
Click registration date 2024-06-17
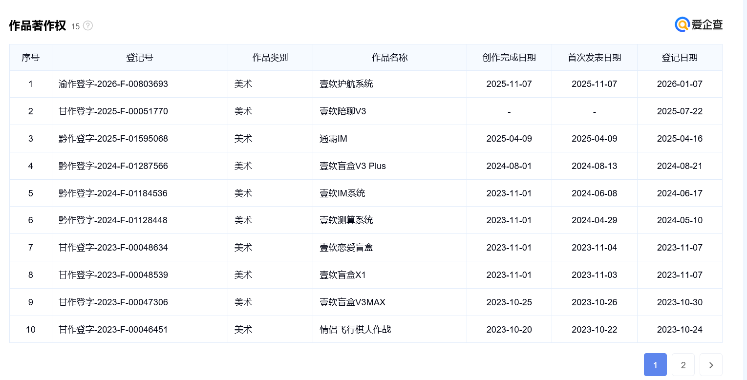(680, 193)
